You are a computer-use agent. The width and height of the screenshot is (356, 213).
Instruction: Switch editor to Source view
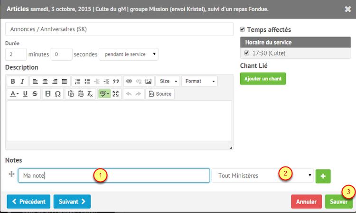point(160,93)
